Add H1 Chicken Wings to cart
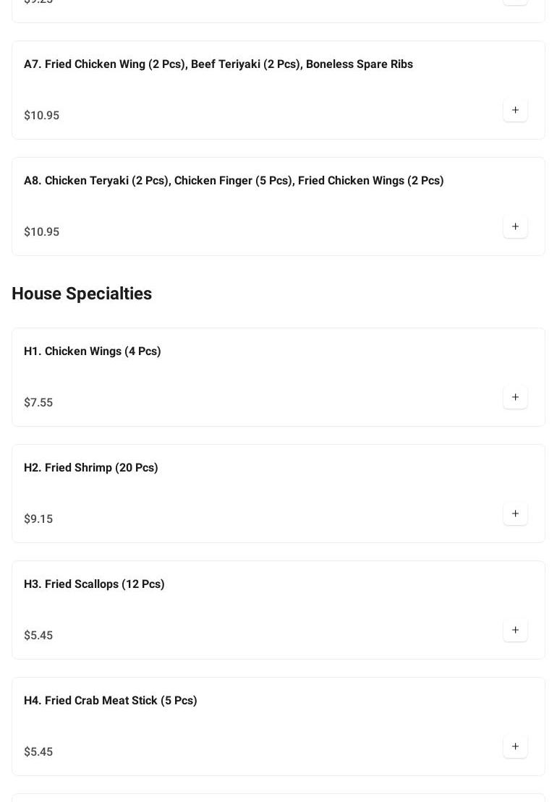 pyautogui.click(x=515, y=397)
